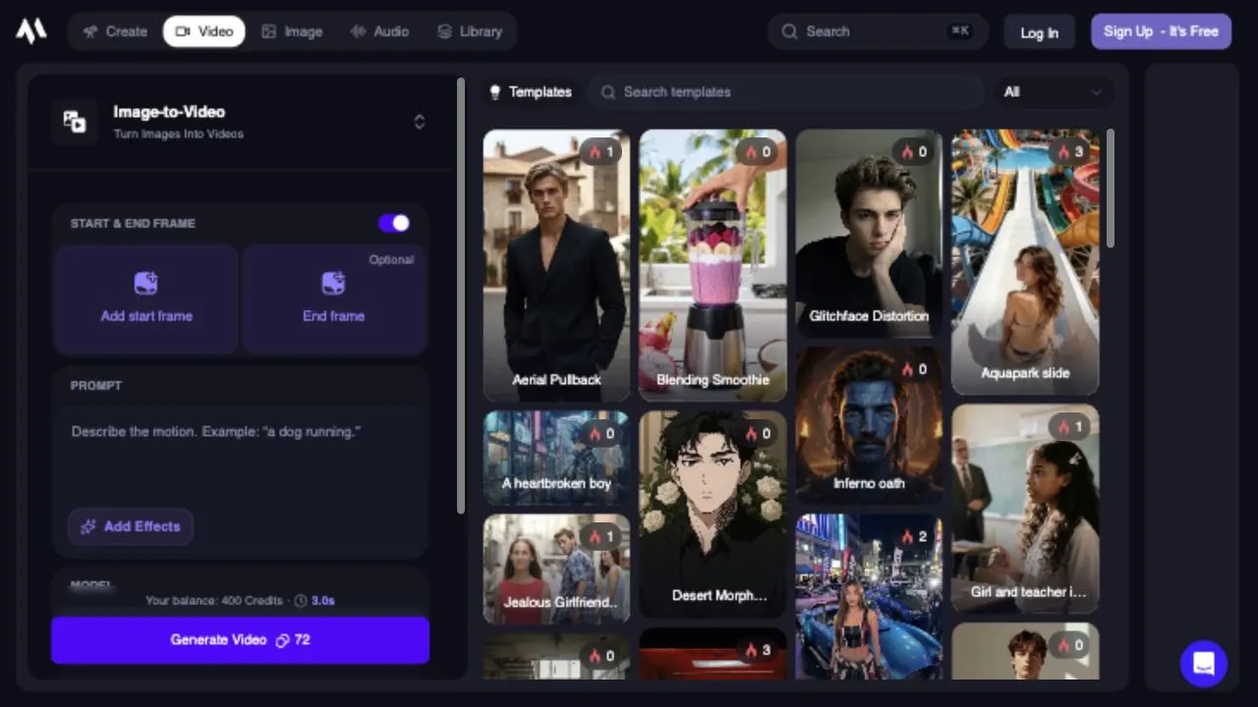Image resolution: width=1258 pixels, height=707 pixels.
Task: Select the Glitchface Distortion template
Action: pos(869,234)
